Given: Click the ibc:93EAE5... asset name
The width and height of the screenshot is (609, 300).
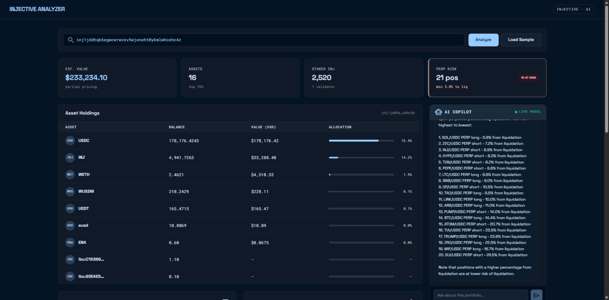Looking at the screenshot, I should 91,276.
